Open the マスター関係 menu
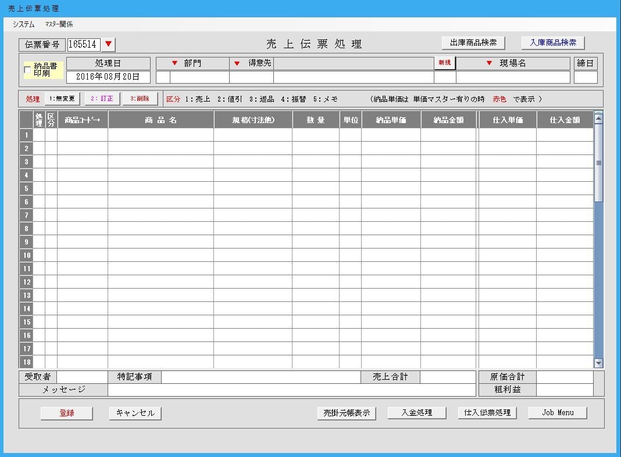The width and height of the screenshot is (621, 457). click(x=59, y=24)
